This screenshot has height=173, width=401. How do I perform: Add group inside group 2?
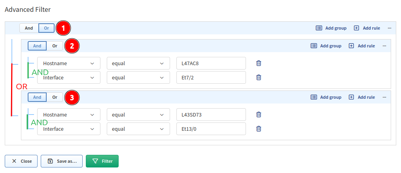tap(326, 46)
